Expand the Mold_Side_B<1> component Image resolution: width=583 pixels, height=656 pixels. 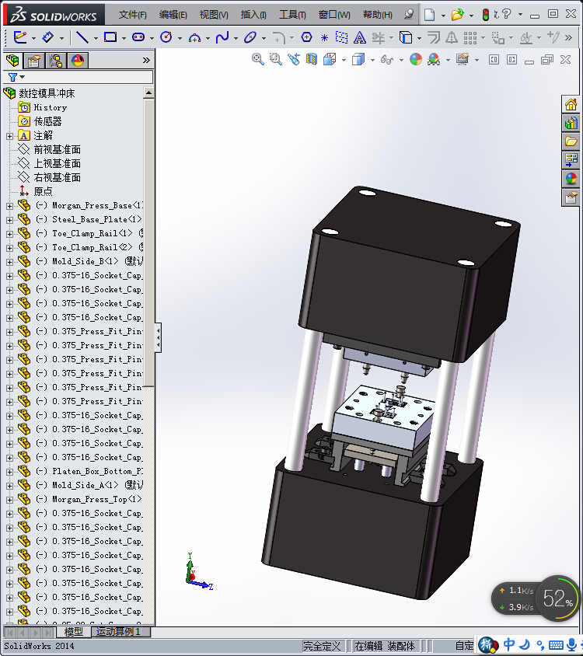(x=9, y=262)
